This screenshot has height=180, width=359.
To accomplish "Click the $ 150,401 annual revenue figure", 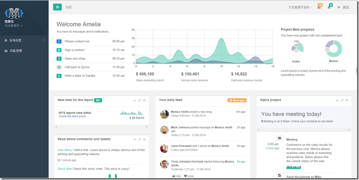I will point(190,74).
